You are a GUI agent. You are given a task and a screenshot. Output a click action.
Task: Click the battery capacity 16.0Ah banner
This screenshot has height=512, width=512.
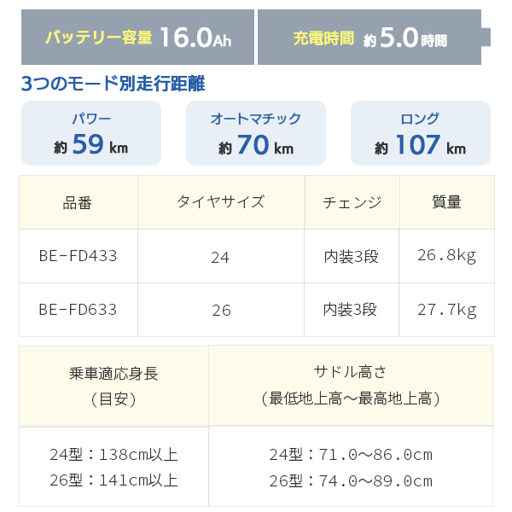[x=137, y=37]
